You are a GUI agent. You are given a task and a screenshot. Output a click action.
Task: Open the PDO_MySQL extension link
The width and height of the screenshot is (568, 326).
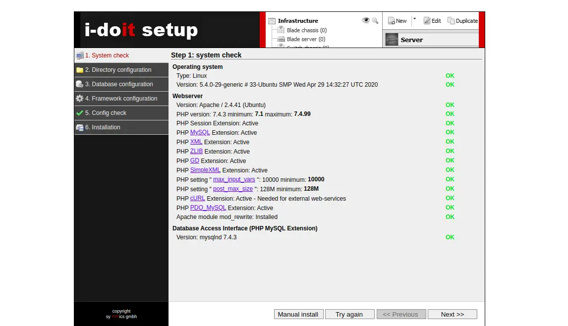tap(208, 208)
